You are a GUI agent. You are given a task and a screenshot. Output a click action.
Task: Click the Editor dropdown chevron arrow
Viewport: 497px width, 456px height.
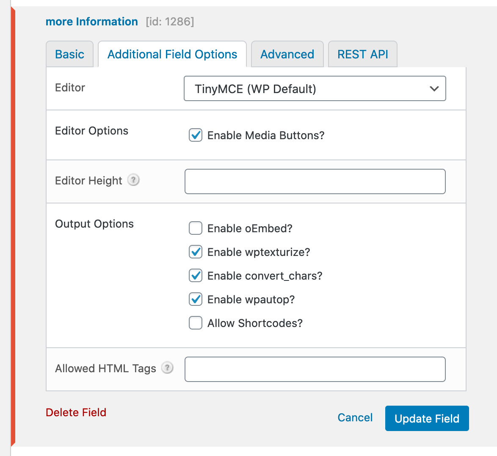coord(434,89)
